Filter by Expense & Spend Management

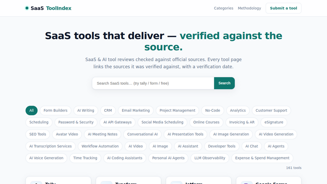click(x=262, y=158)
